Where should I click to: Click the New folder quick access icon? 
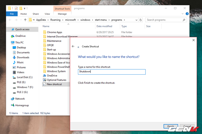[x=21, y=9]
